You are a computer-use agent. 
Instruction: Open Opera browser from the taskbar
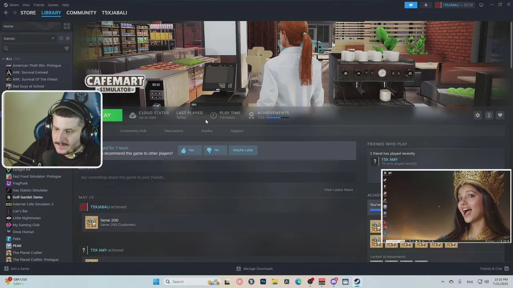(x=240, y=282)
